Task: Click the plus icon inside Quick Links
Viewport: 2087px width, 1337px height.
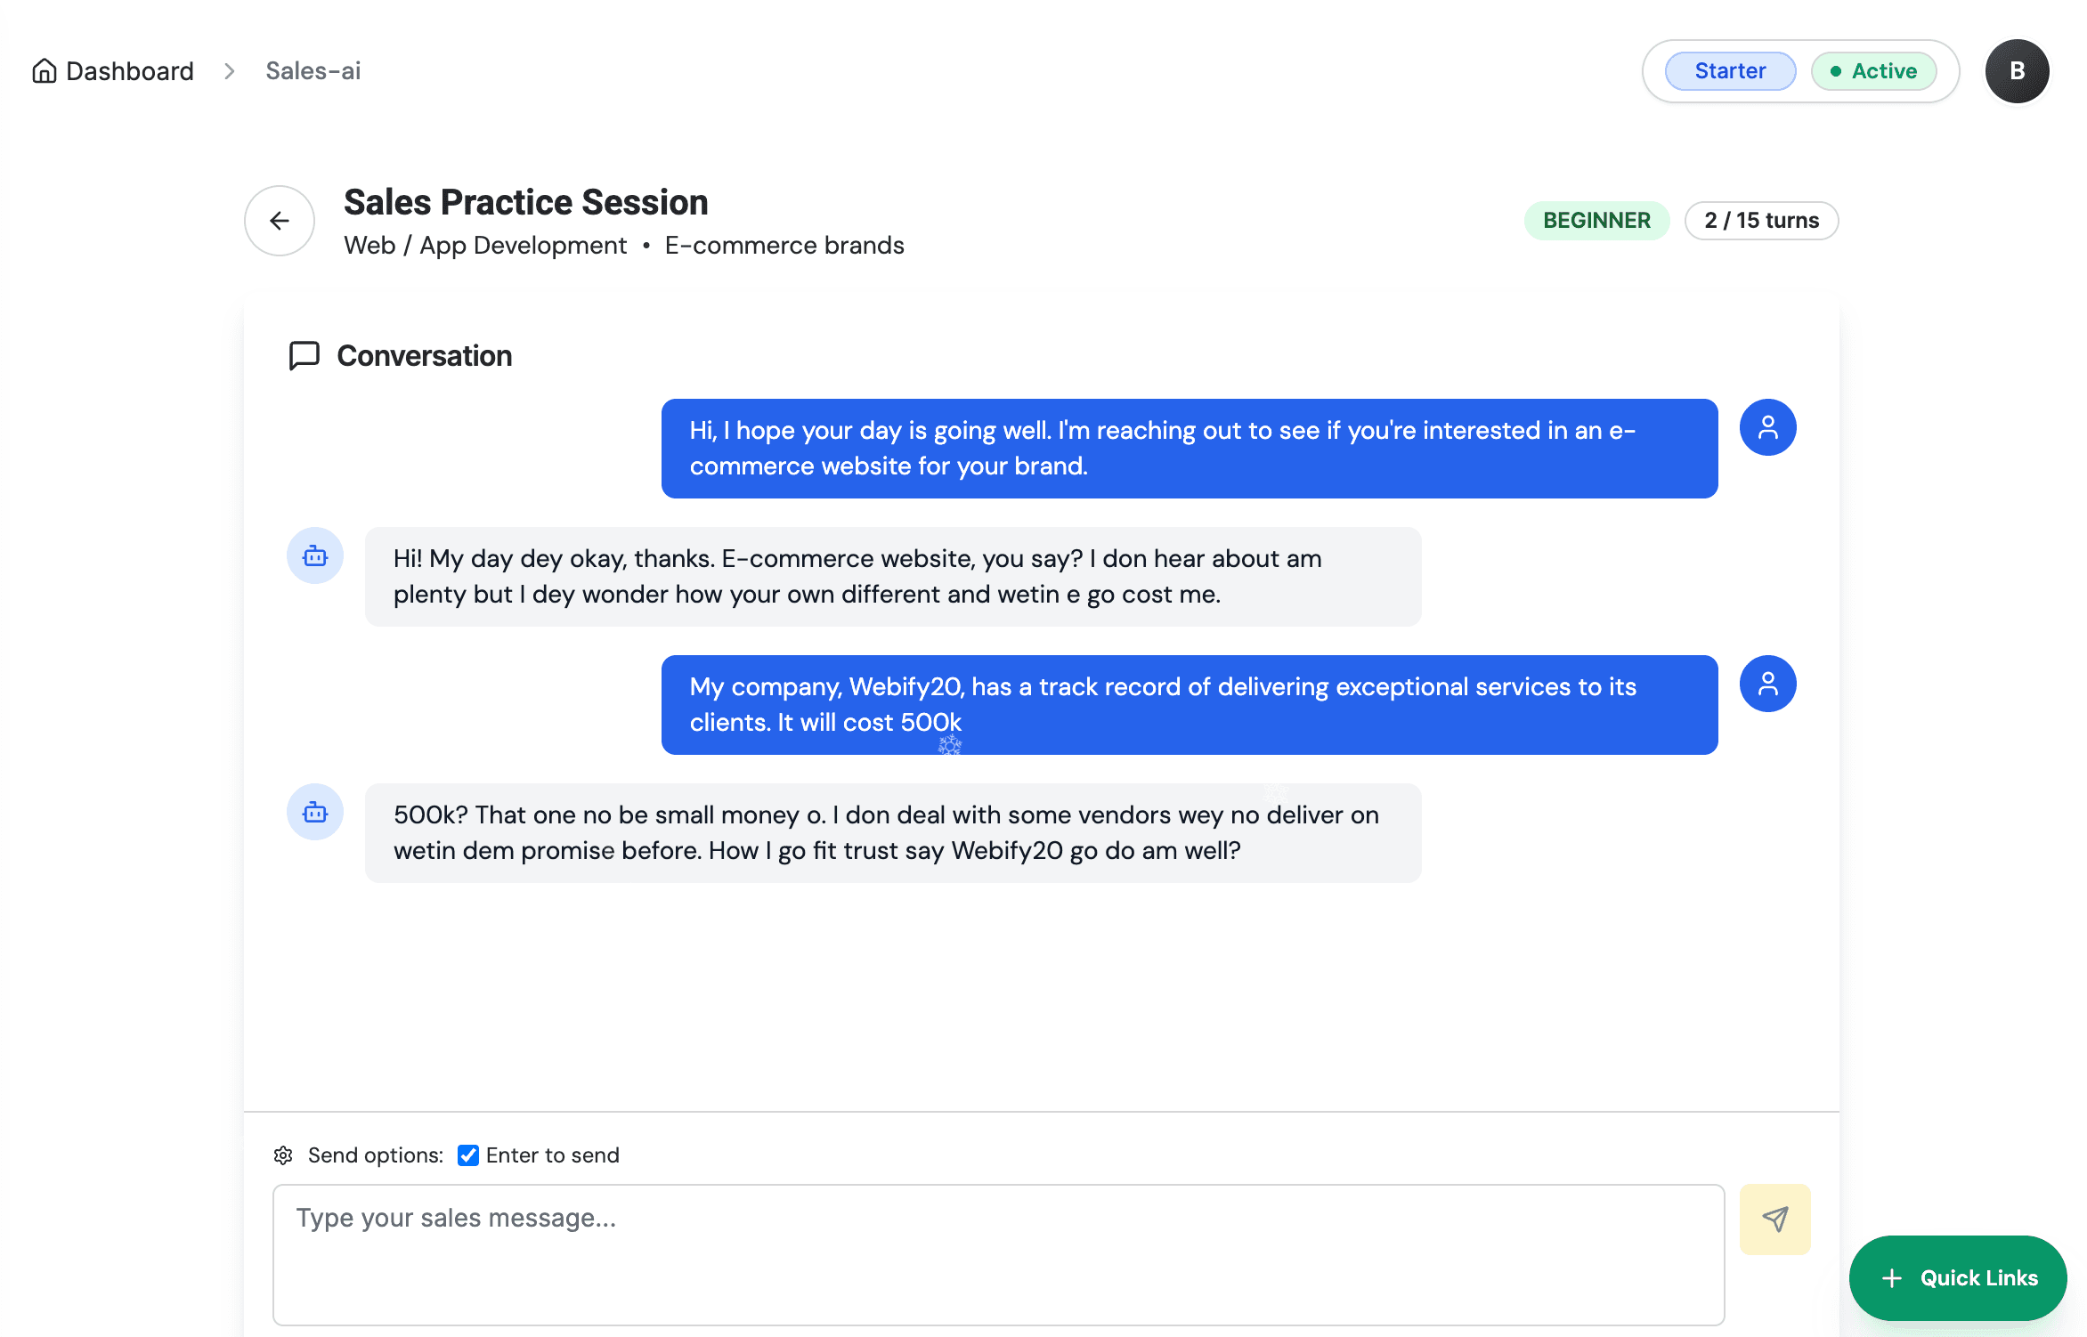Action: pos(1891,1277)
